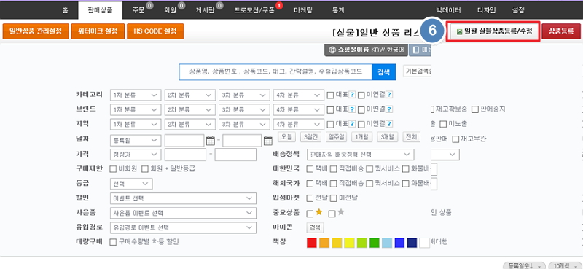The width and height of the screenshot is (583, 269).
Task: Open the 주문 menu
Action: [138, 10]
